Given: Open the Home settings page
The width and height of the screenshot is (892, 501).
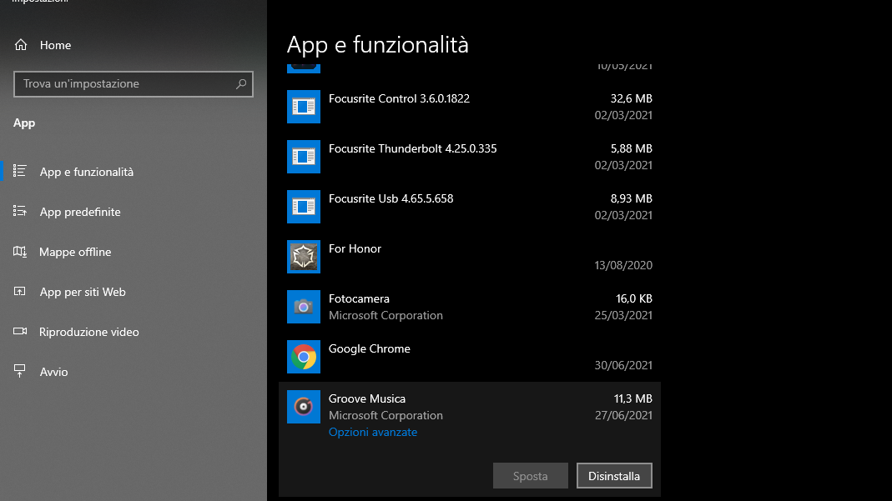Looking at the screenshot, I should [55, 45].
